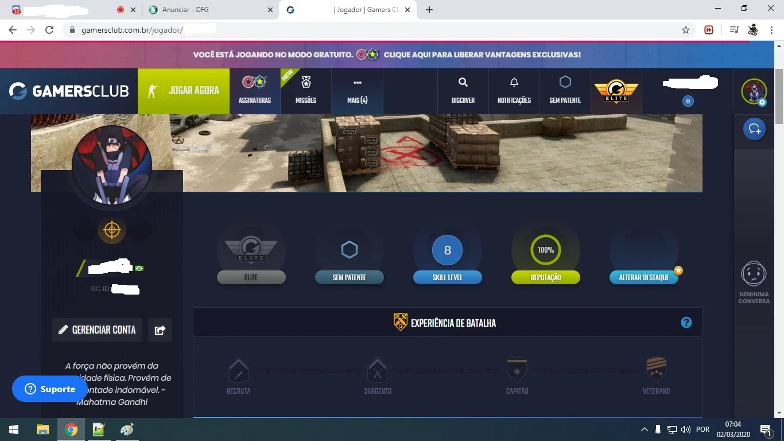
Task: Open the Chrome three-dot menu
Action: coord(771,30)
